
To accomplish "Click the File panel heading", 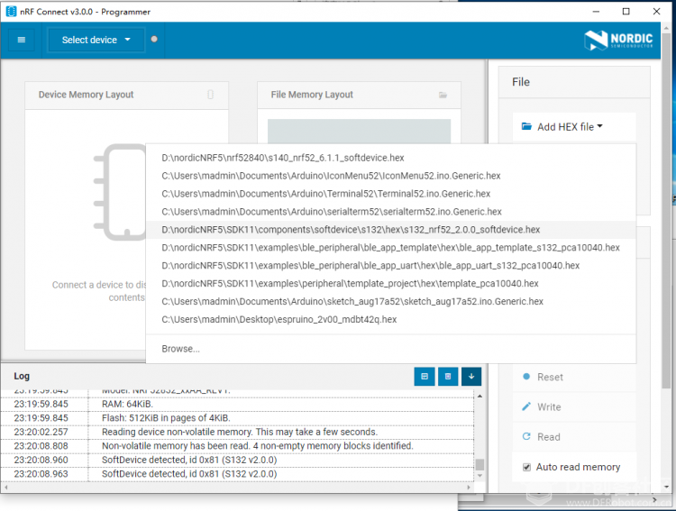I will point(521,82).
